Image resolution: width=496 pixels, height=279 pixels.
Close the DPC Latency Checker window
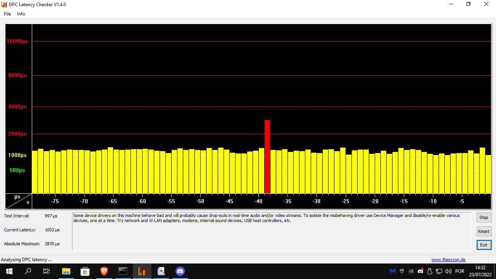486,4
